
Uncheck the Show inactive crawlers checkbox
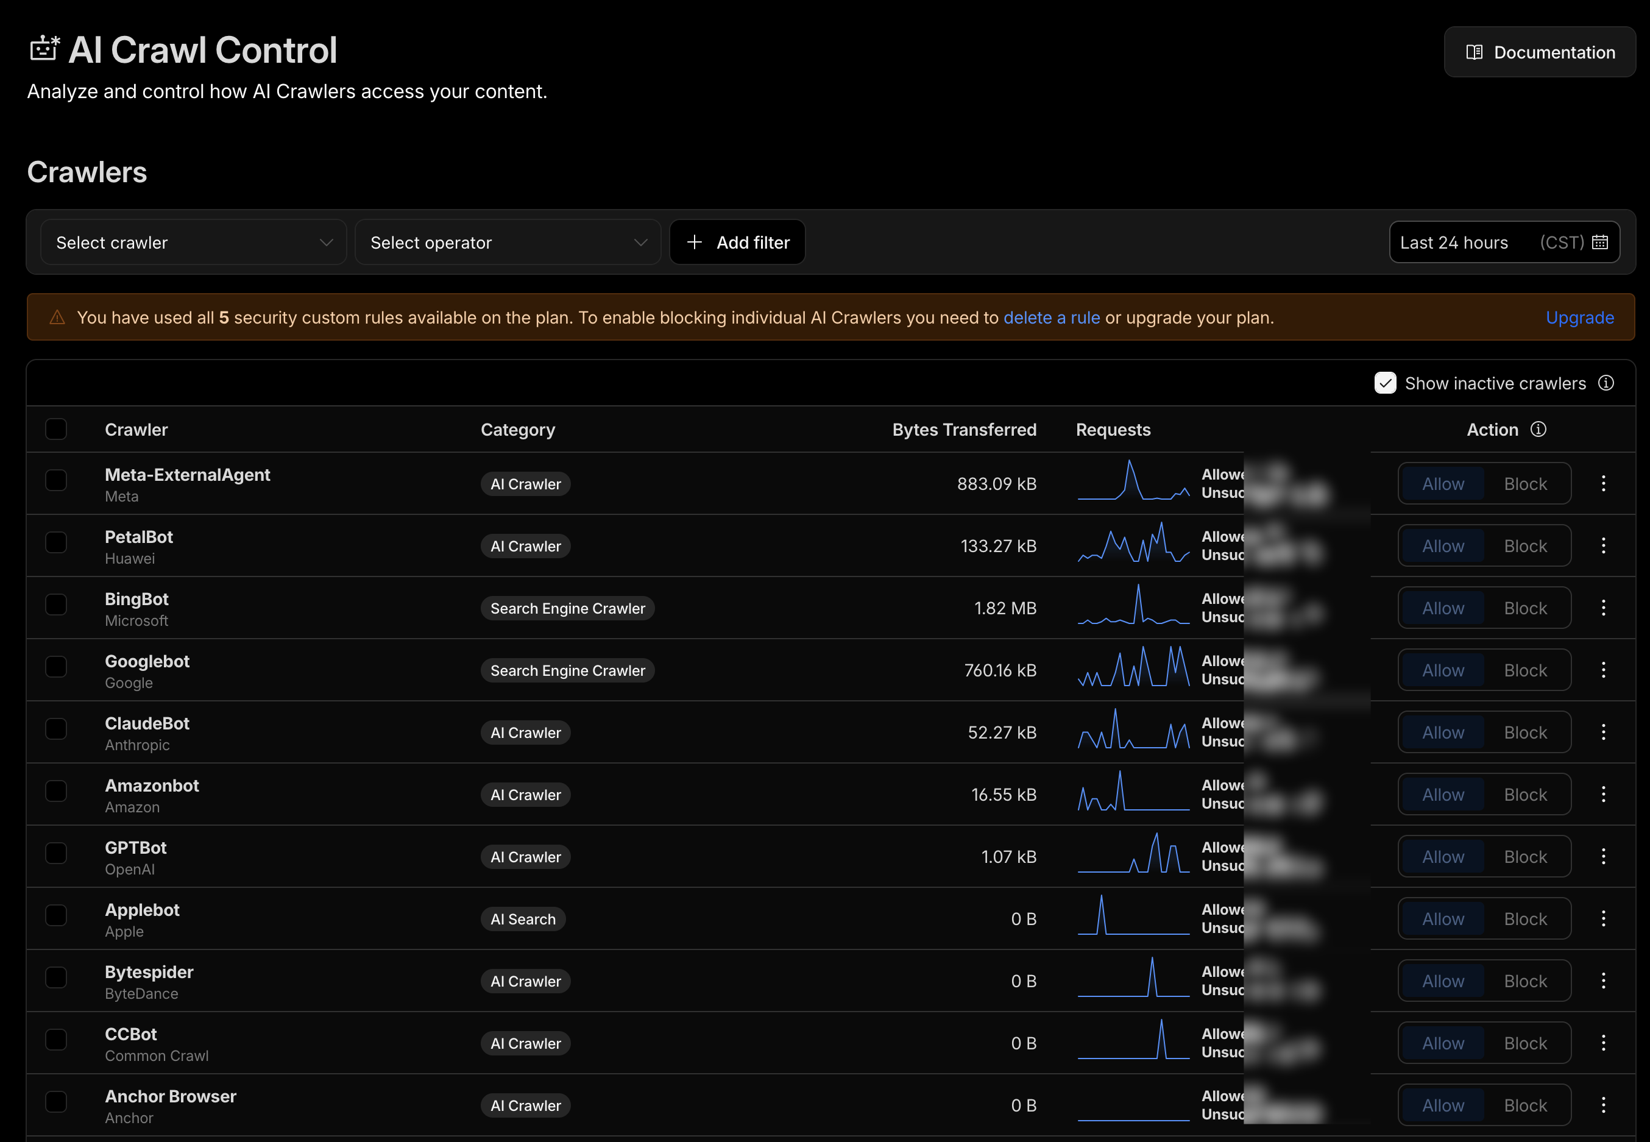(x=1386, y=383)
